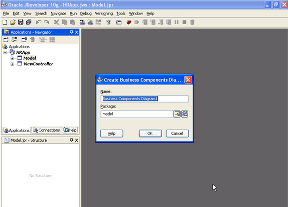Image resolution: width=288 pixels, height=207 pixels.
Task: Switch to the Help tab in Navigator
Action: 70,130
